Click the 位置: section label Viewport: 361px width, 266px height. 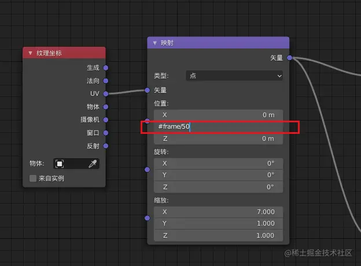coord(161,103)
